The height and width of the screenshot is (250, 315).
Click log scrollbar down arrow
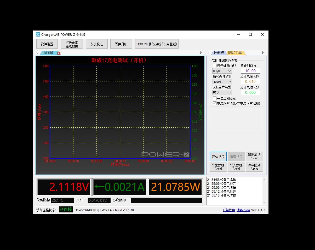tap(265, 202)
